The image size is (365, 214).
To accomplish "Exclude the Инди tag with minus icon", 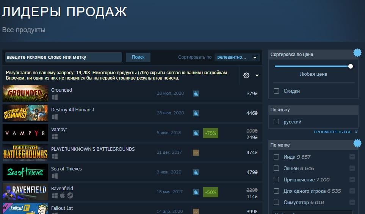I will (352, 157).
